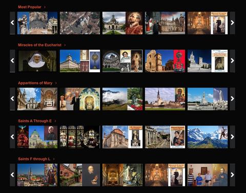Open the cathedral with red-robed figure thumbnail
The width and height of the screenshot is (246, 193).
tap(165, 23)
